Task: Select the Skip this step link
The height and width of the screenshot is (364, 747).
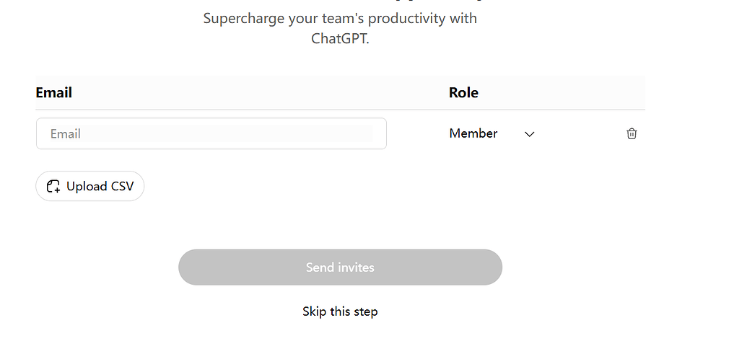Action: 340,311
